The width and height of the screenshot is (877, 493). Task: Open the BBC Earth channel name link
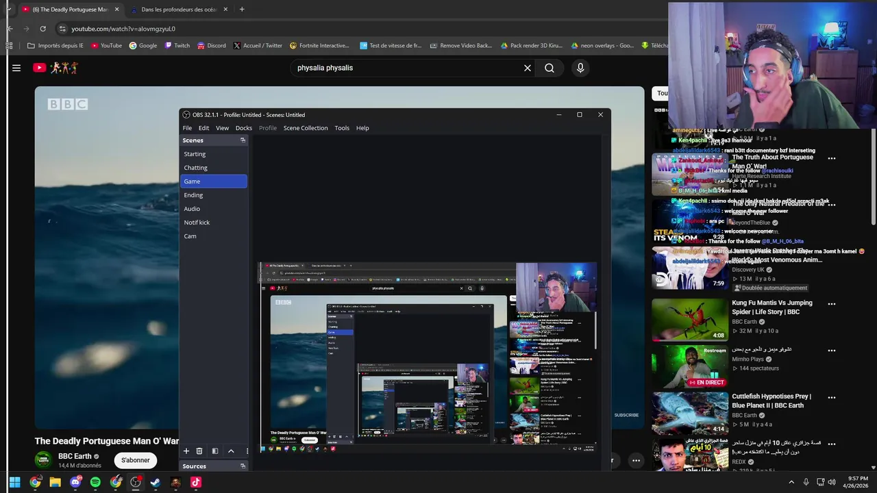tap(75, 456)
